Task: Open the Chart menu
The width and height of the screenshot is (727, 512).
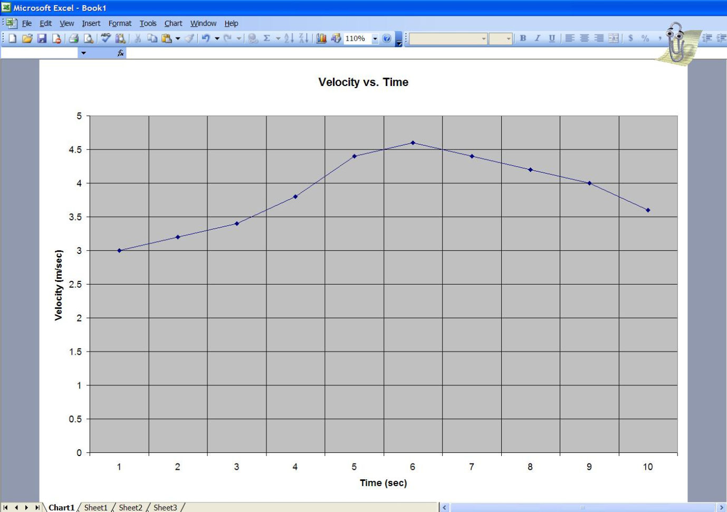Action: click(x=173, y=23)
